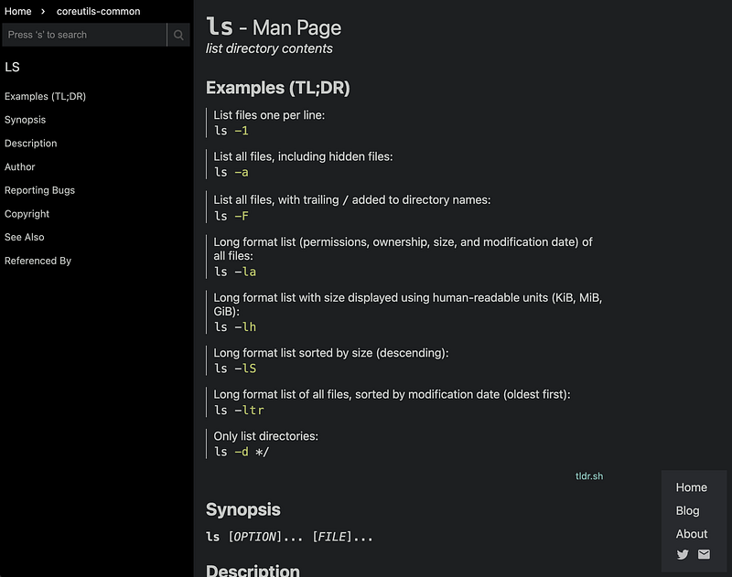732x577 pixels.
Task: Open Referenced By section
Action: point(38,261)
